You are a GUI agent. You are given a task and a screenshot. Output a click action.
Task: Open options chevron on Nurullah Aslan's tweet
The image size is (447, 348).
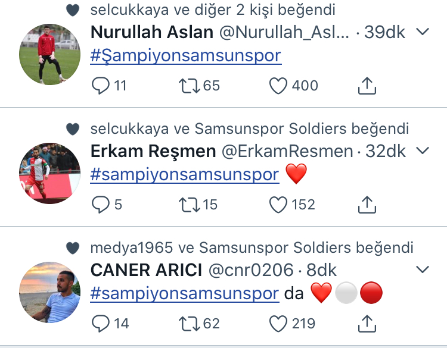coord(423,32)
